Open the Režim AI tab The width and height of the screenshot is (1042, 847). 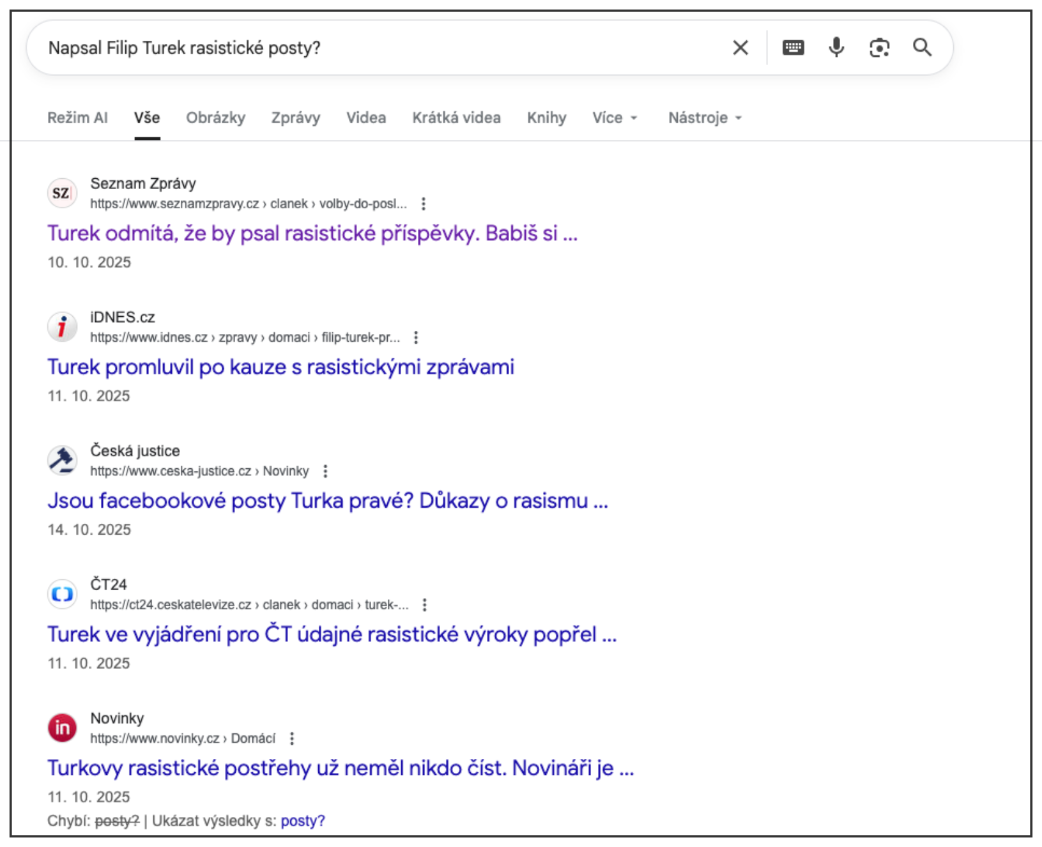tap(77, 118)
